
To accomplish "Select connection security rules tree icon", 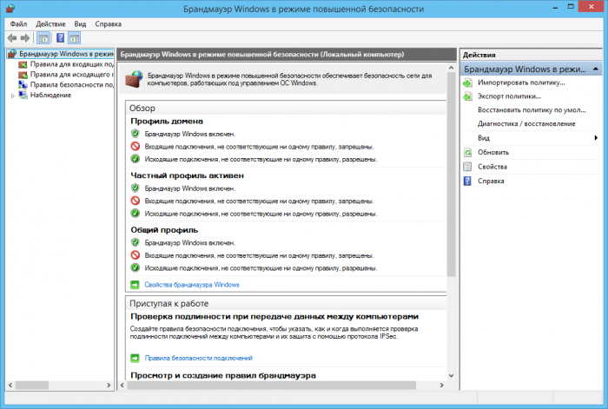I will (23, 84).
